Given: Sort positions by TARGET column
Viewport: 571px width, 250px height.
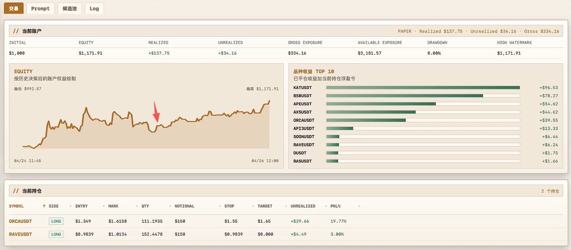Looking at the screenshot, I should pos(265,206).
